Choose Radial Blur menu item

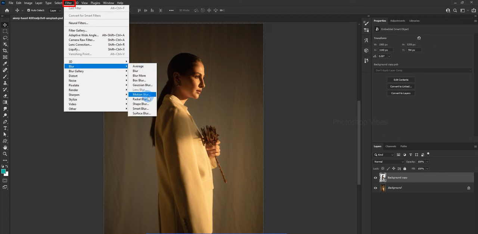pos(142,99)
